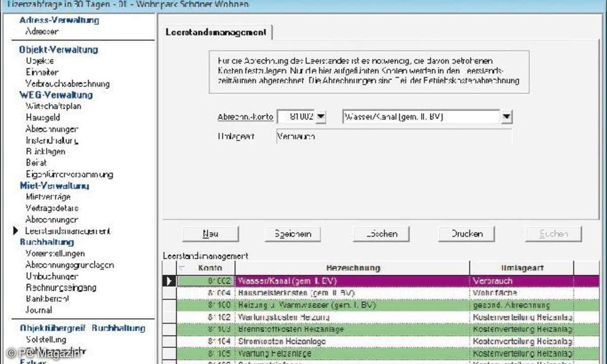This screenshot has height=364, width=607.
Task: Select Leerstandsmanagement in the sidebar
Action: pyautogui.click(x=68, y=231)
